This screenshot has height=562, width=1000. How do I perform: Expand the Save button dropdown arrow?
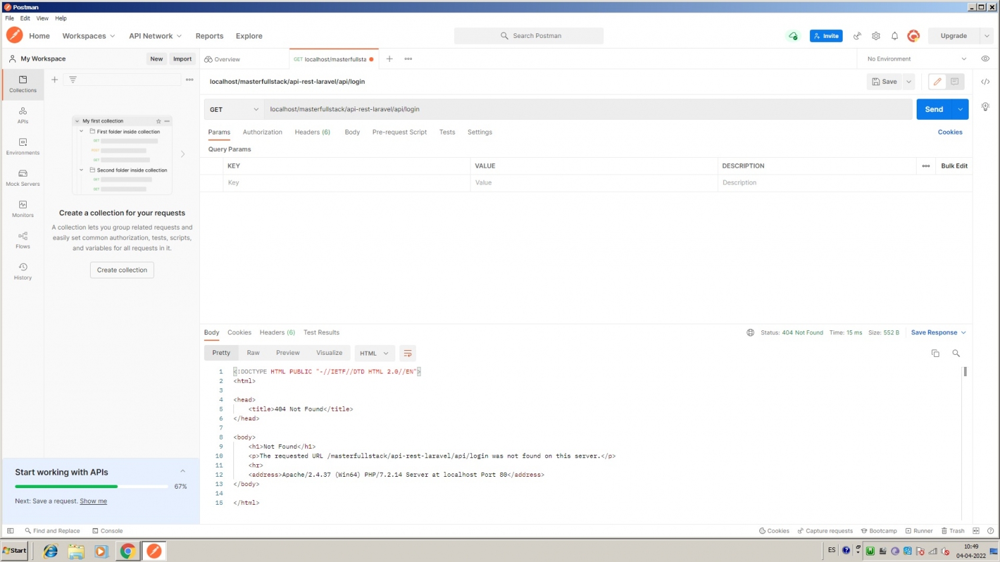(x=909, y=81)
